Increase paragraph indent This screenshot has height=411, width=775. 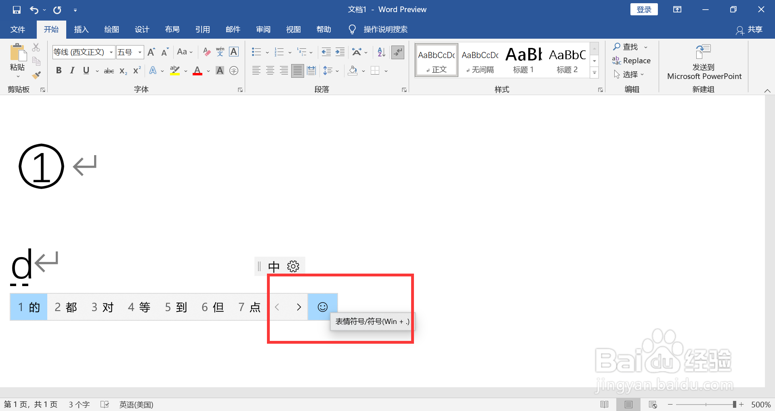[x=340, y=52]
